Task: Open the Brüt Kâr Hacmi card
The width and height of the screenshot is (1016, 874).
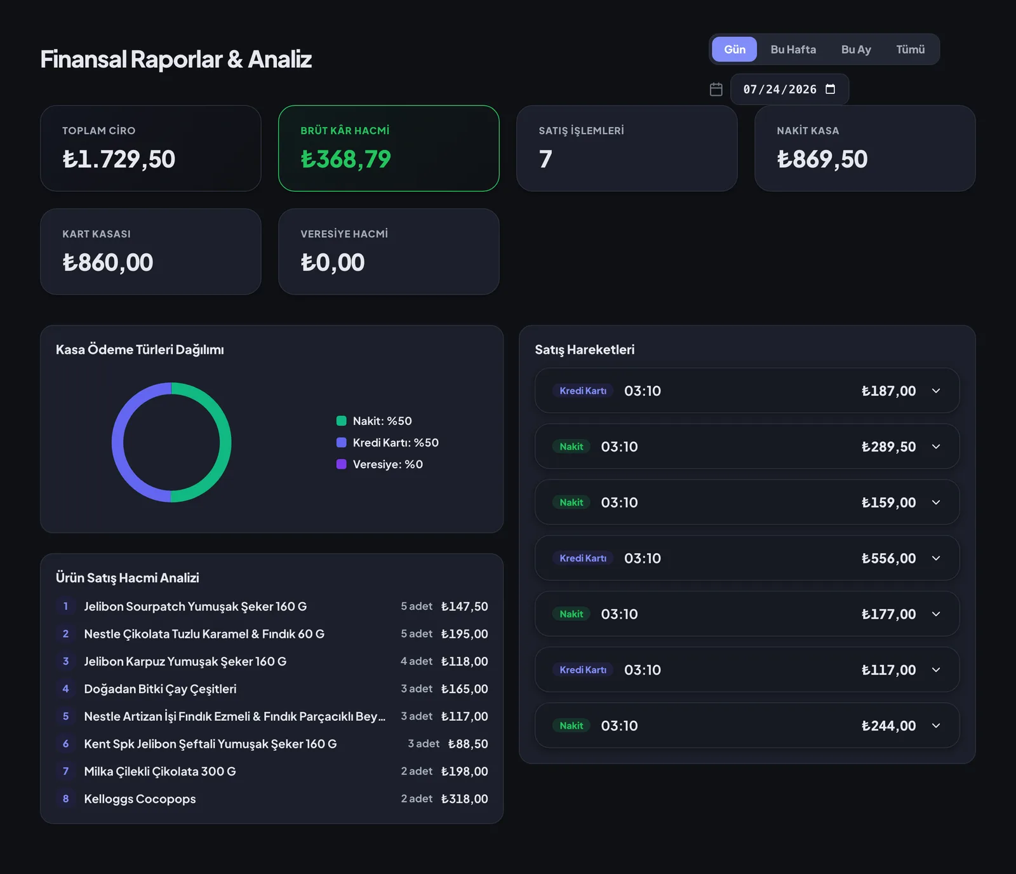Action: click(389, 148)
